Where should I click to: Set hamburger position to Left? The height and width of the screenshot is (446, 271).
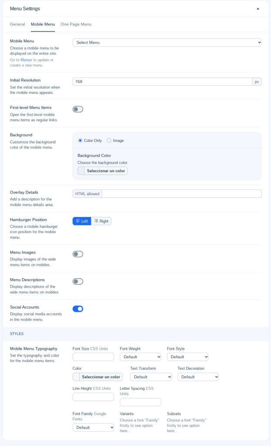[x=82, y=221]
